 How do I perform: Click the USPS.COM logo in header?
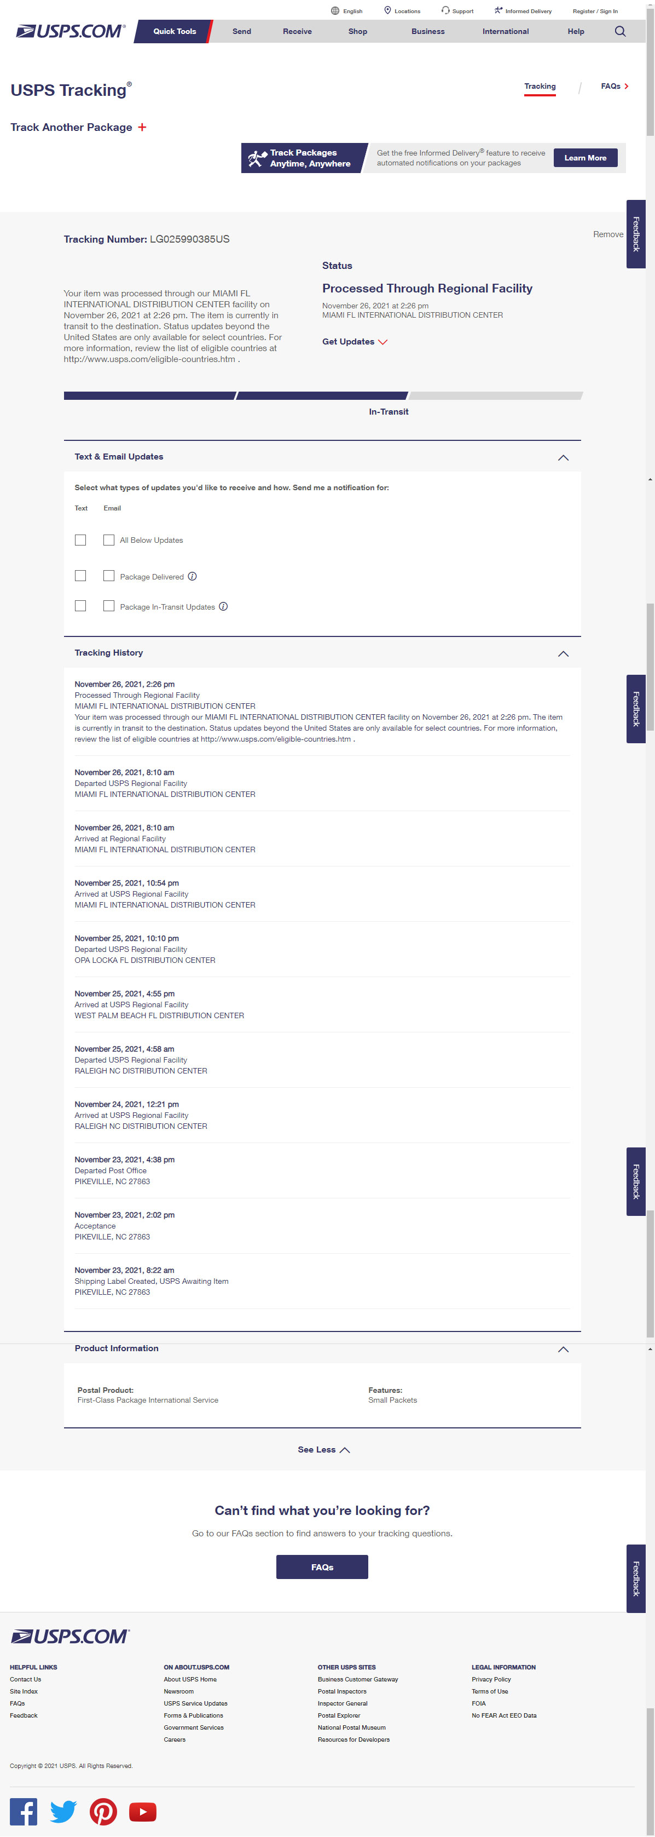pos(71,31)
